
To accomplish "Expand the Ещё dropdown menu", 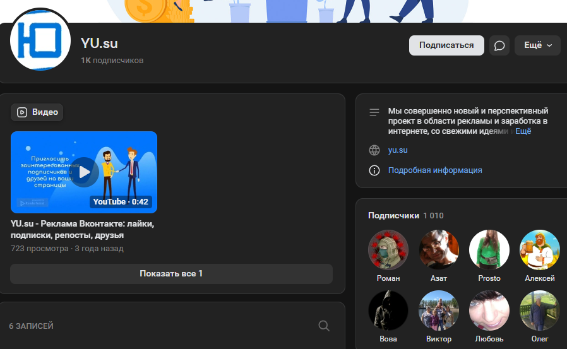I will pos(537,45).
